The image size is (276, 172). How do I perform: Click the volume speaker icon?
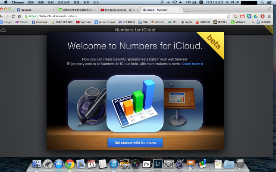[181, 2]
